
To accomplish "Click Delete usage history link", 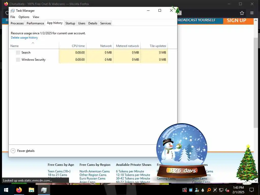I will (x=24, y=38).
